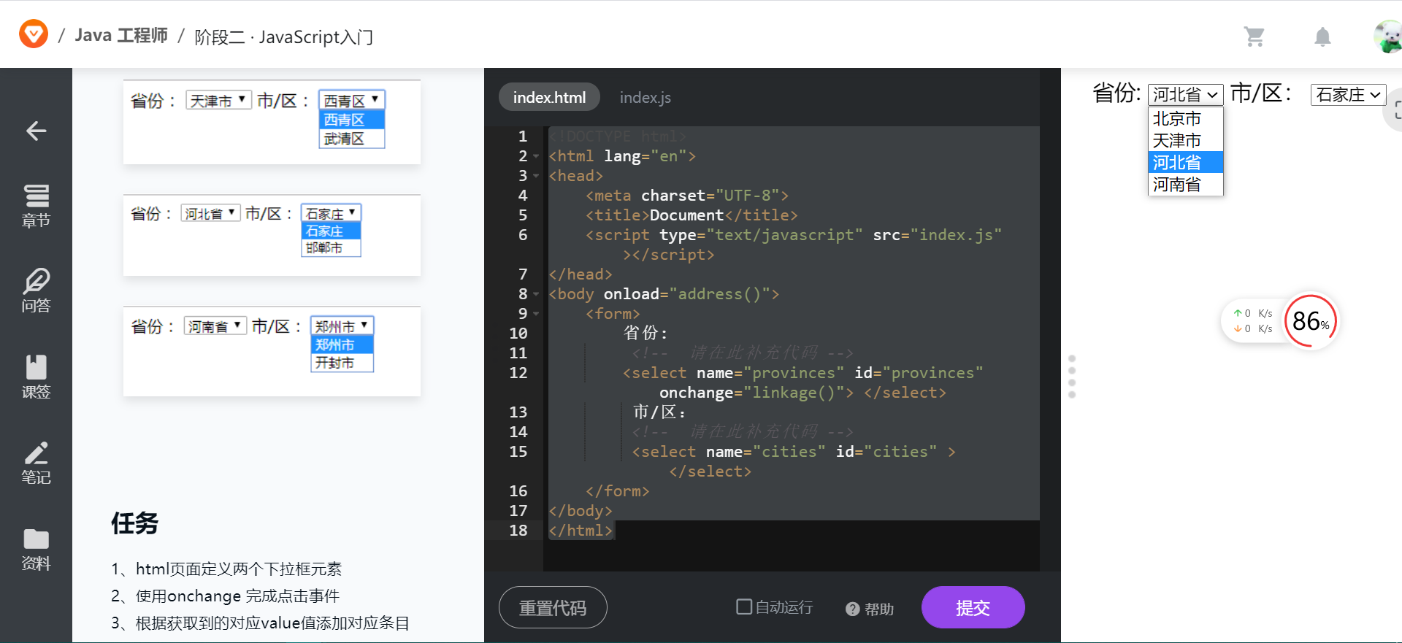Click task item 1 about html页面定义两个下拉框元素
Viewport: 1402px width, 643px height.
coord(226,569)
